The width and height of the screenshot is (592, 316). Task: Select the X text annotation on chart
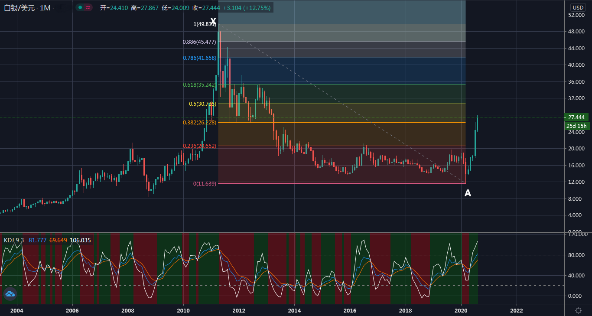(213, 21)
